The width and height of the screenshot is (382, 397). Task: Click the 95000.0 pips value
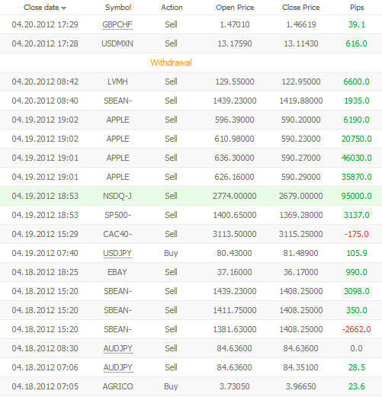pos(357,196)
